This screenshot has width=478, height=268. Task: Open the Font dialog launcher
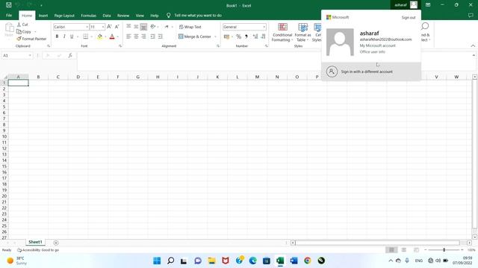tap(120, 46)
